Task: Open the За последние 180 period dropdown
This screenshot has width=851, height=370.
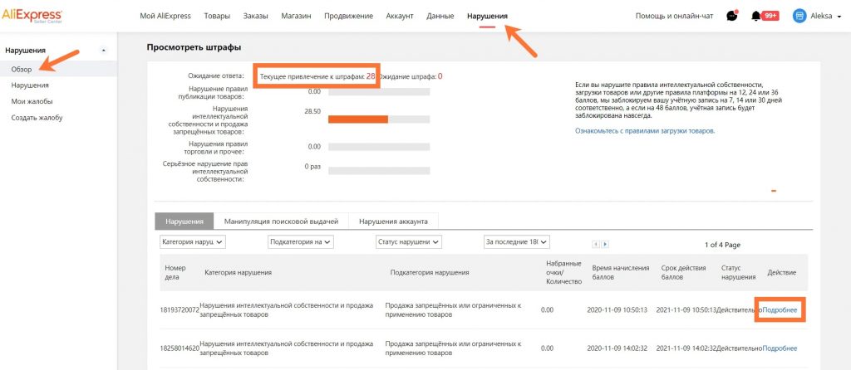Action: pyautogui.click(x=517, y=242)
